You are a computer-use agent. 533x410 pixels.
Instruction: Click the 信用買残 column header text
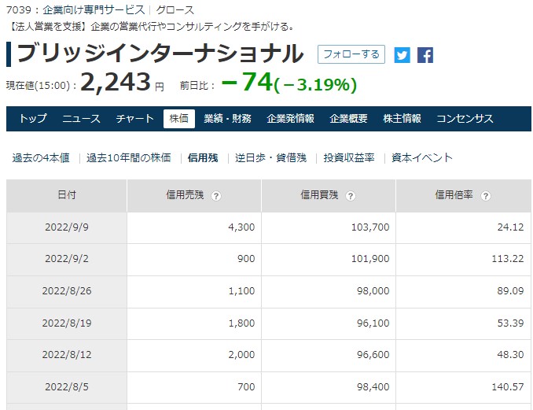click(319, 195)
